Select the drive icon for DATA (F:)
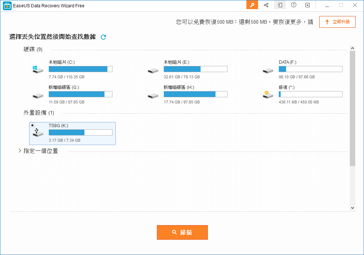This screenshot has height=255, width=364. (x=268, y=71)
